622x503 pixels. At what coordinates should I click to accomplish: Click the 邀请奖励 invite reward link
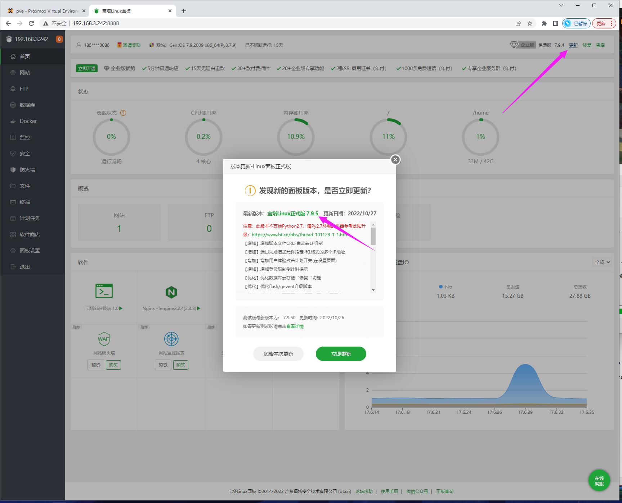pos(129,45)
